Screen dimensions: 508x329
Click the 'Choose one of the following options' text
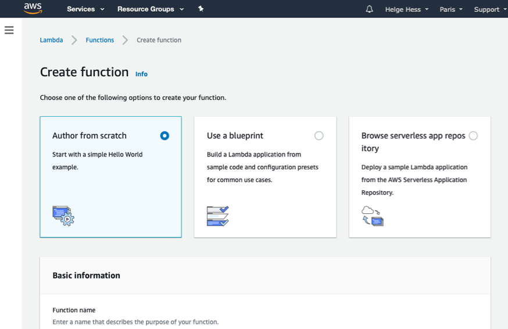point(133,98)
